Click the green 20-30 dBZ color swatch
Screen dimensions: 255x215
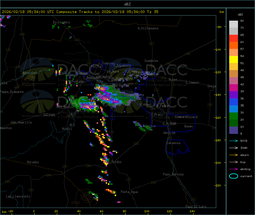[x=233, y=116]
